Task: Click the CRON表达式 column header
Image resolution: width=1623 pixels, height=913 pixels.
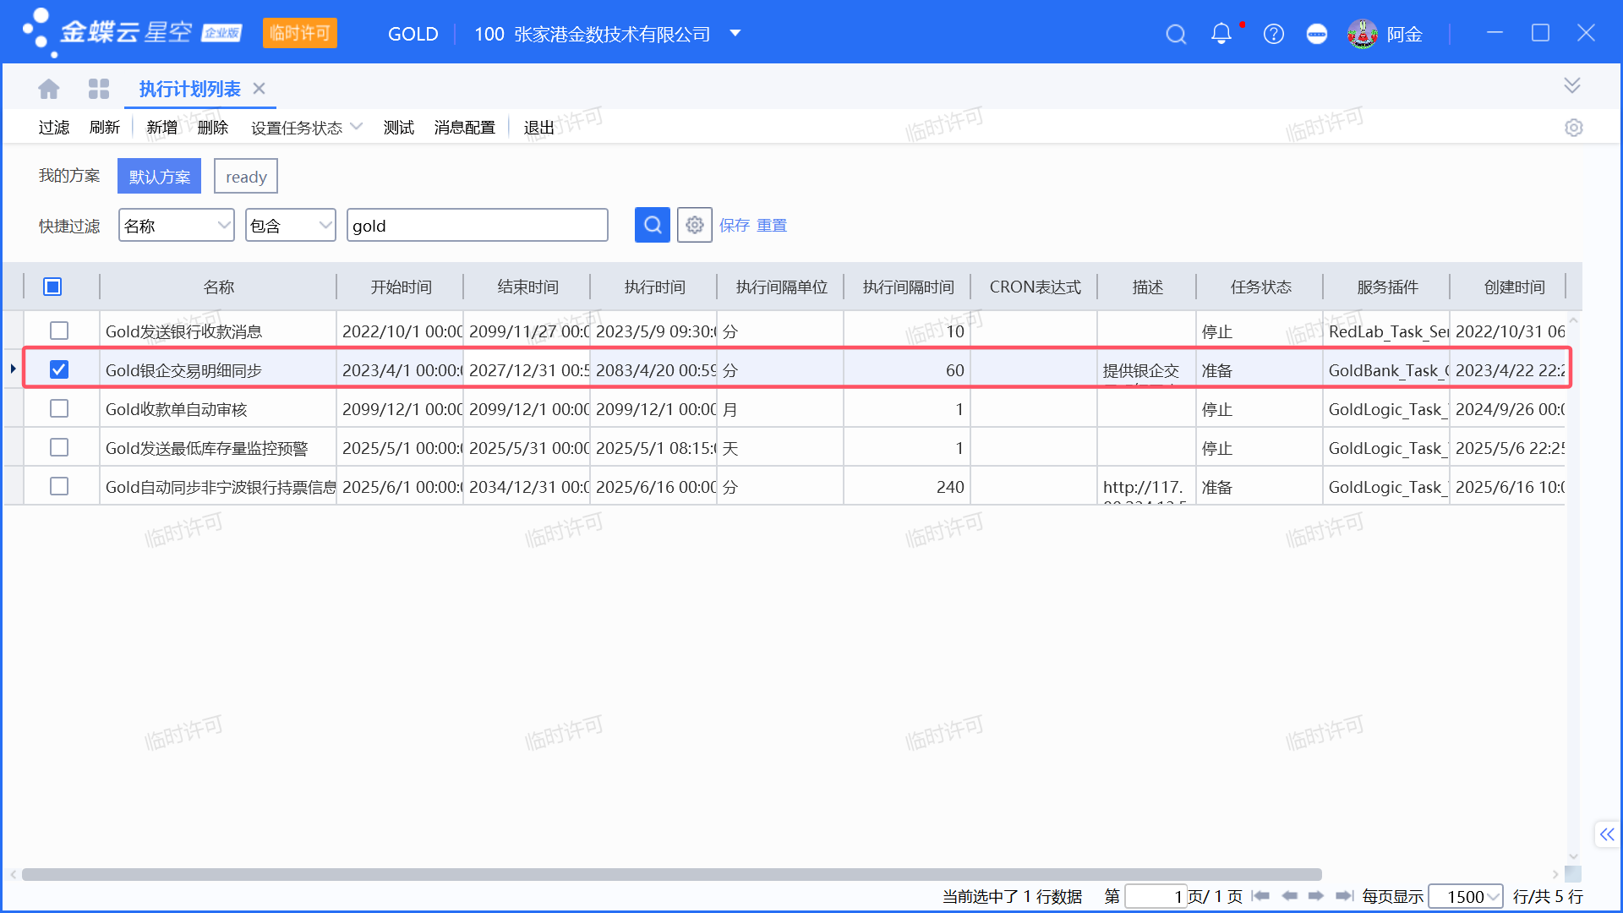Action: (x=1035, y=287)
